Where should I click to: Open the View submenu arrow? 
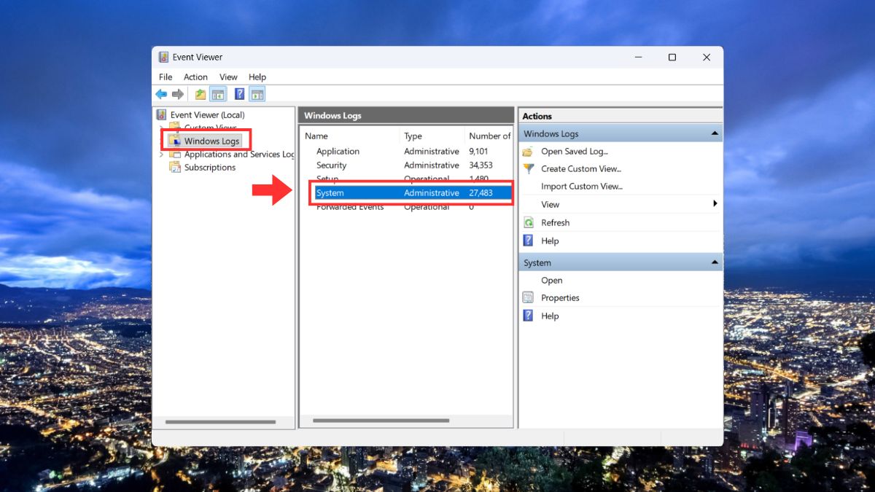click(x=715, y=204)
